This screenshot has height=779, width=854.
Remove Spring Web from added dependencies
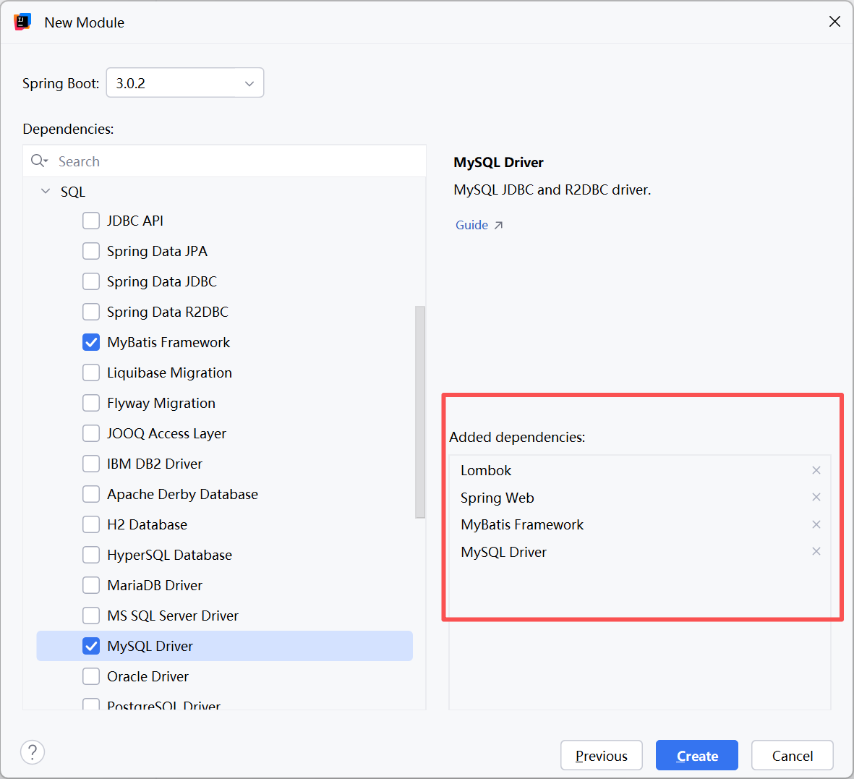pyautogui.click(x=816, y=497)
